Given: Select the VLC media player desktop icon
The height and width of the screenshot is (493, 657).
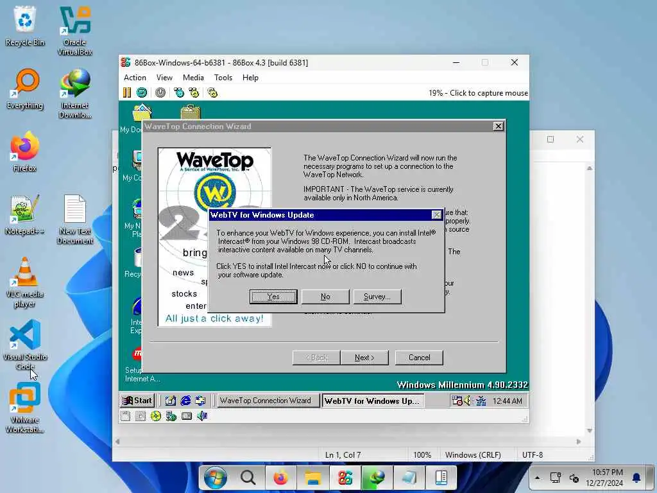Looking at the screenshot, I should click(25, 282).
